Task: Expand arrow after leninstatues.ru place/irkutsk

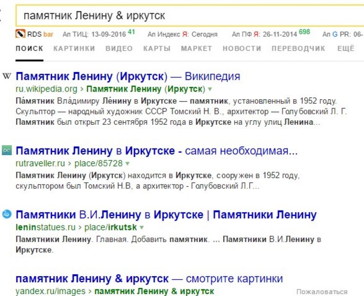Action: [142, 228]
